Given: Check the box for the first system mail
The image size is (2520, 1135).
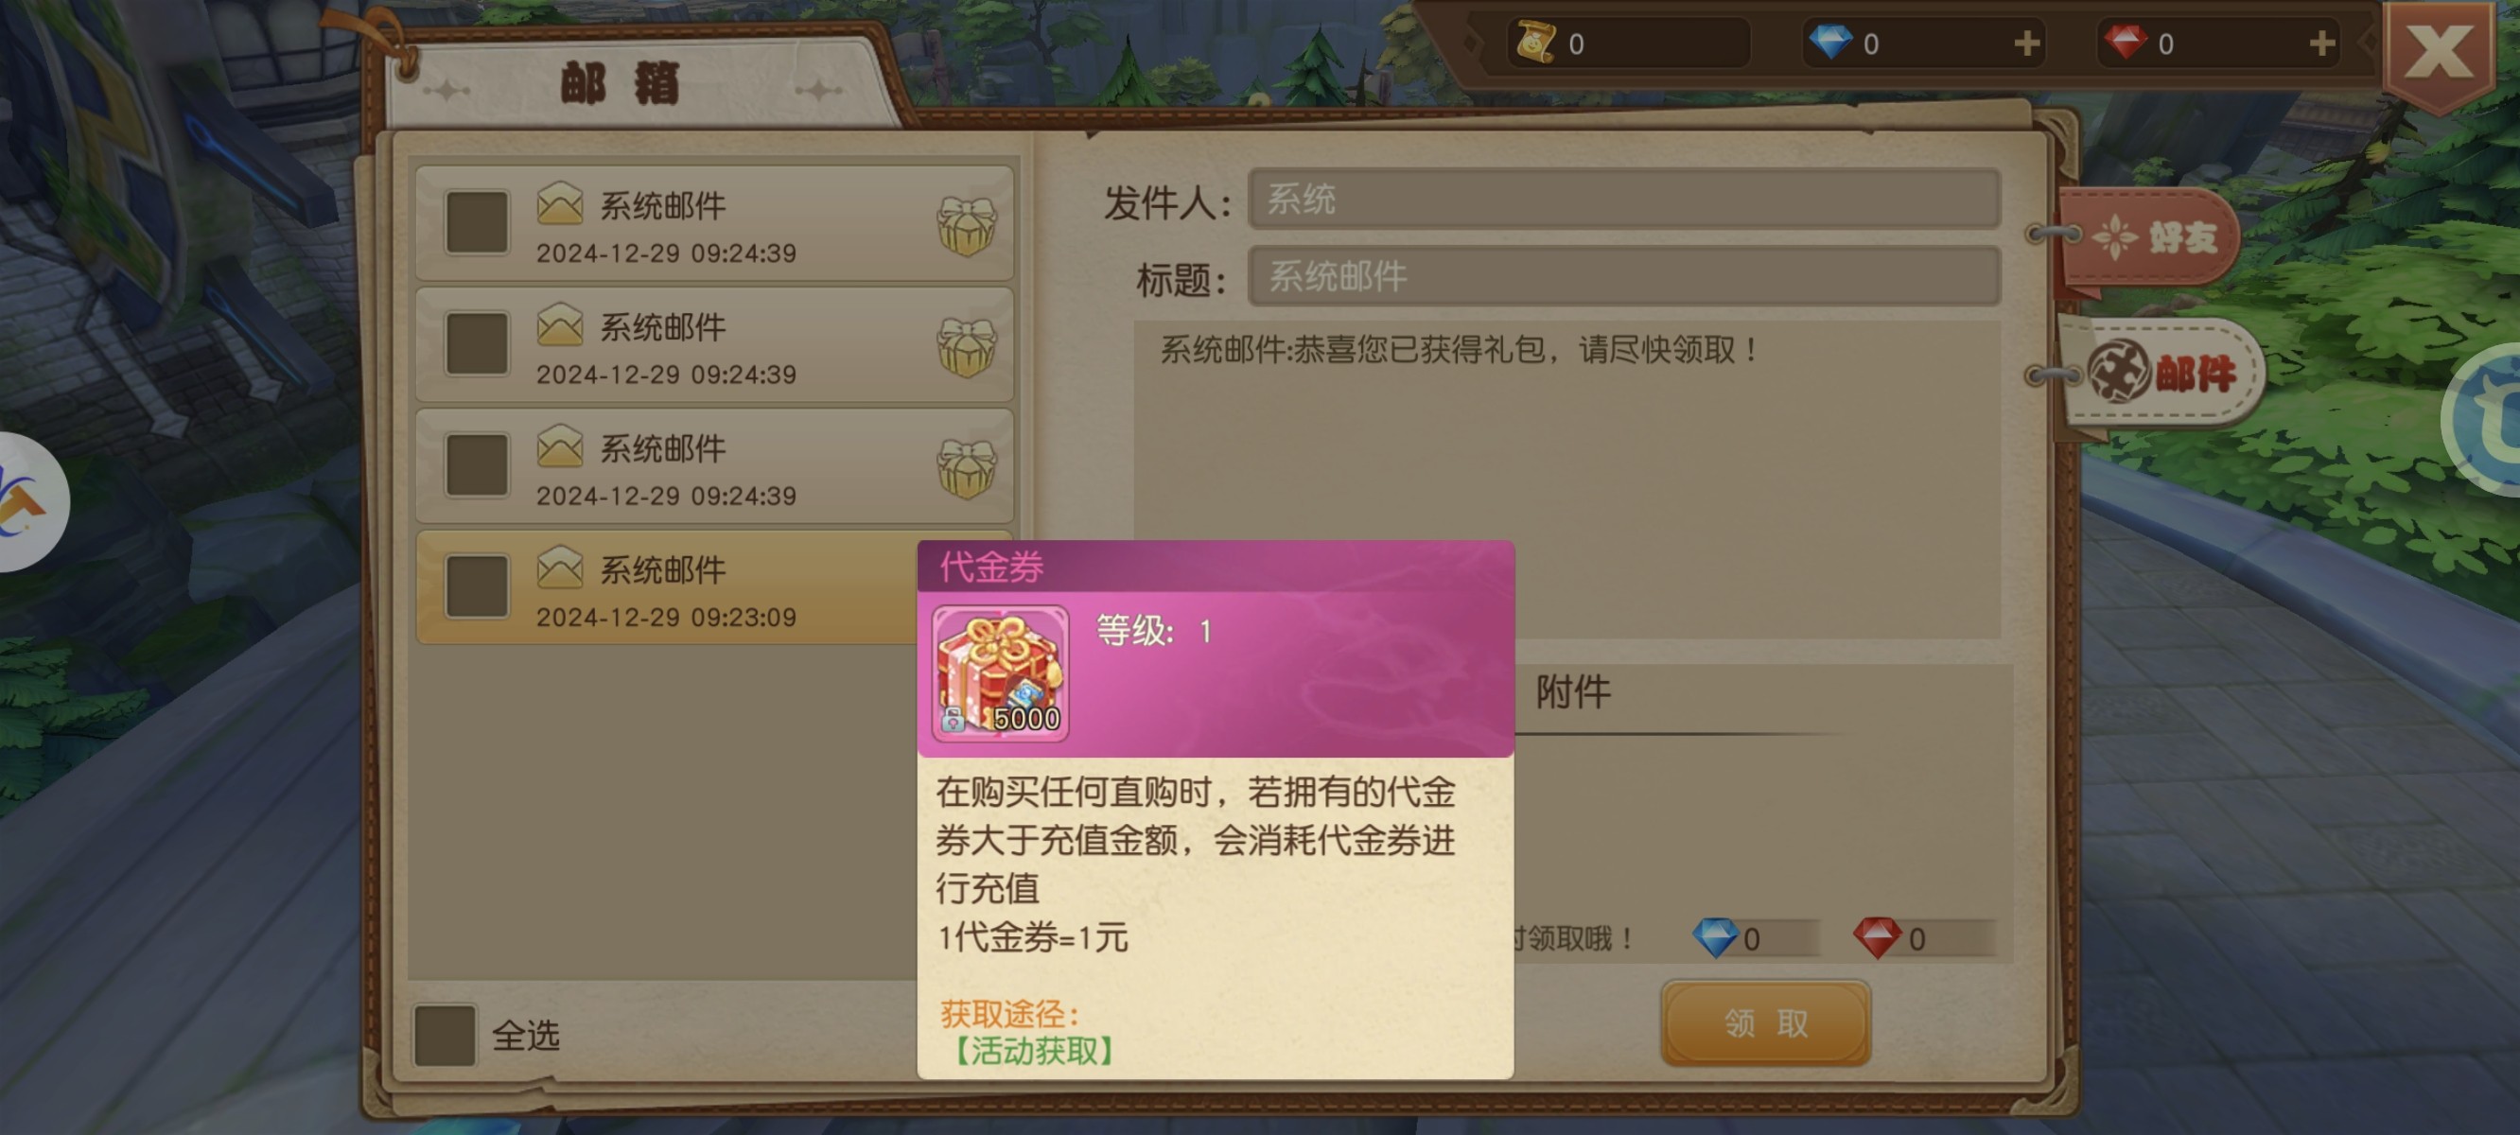Looking at the screenshot, I should [x=477, y=223].
